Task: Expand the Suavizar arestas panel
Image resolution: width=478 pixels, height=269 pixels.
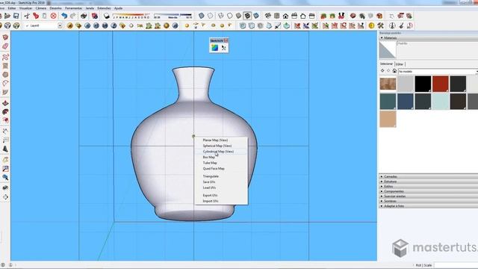Action: [x=428, y=196]
